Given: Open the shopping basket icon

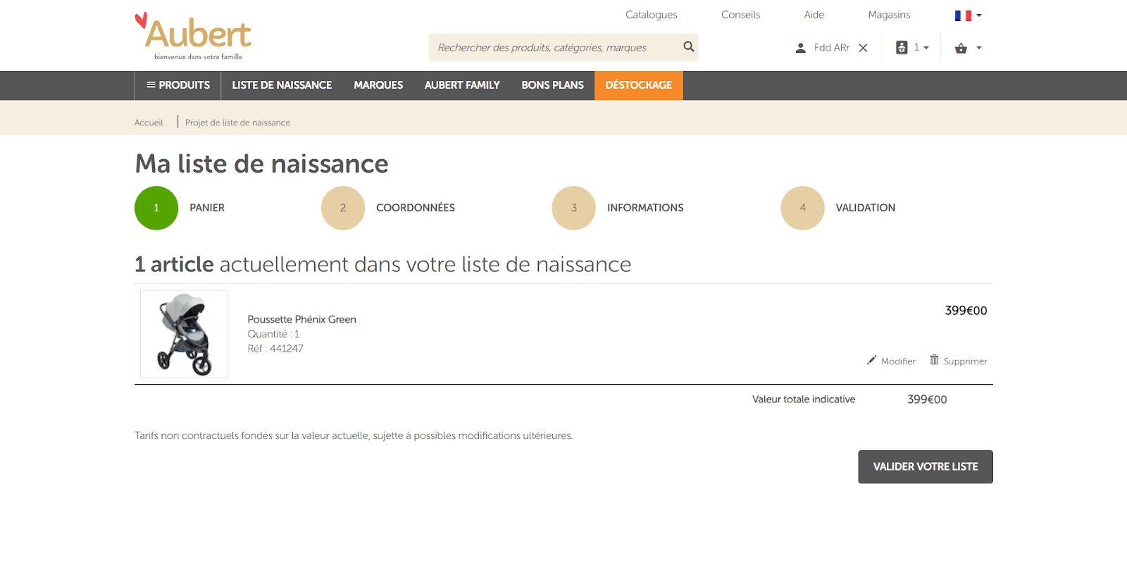Looking at the screenshot, I should point(961,48).
